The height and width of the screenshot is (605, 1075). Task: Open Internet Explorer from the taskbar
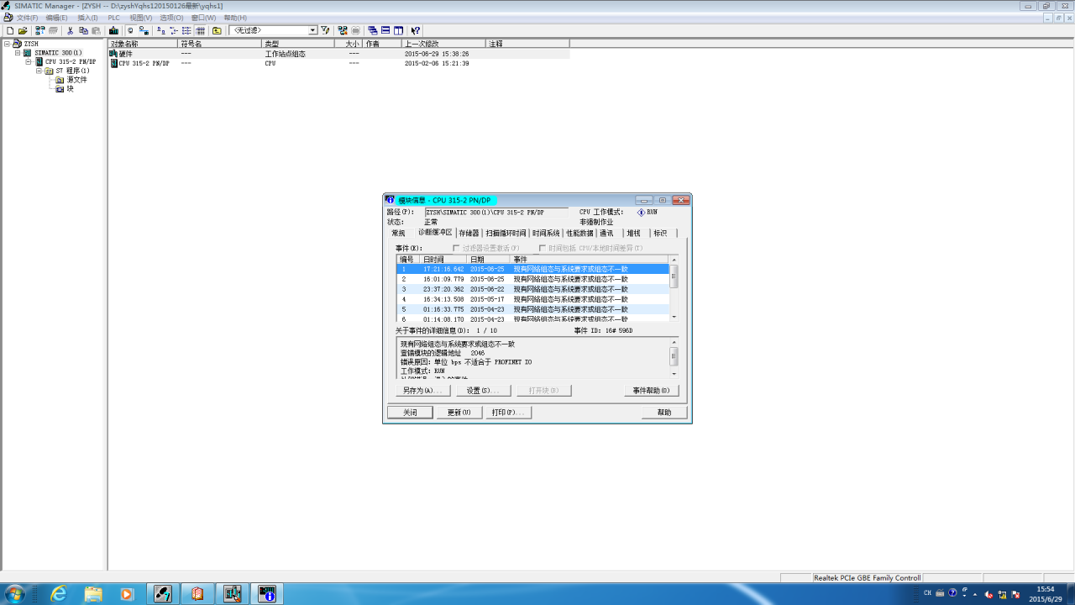click(x=58, y=594)
